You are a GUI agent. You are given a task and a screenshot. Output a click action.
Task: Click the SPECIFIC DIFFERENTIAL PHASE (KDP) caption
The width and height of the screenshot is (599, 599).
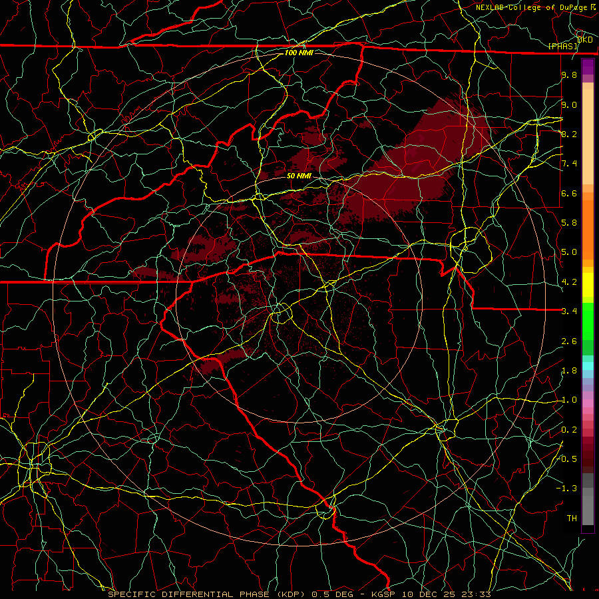(x=207, y=594)
